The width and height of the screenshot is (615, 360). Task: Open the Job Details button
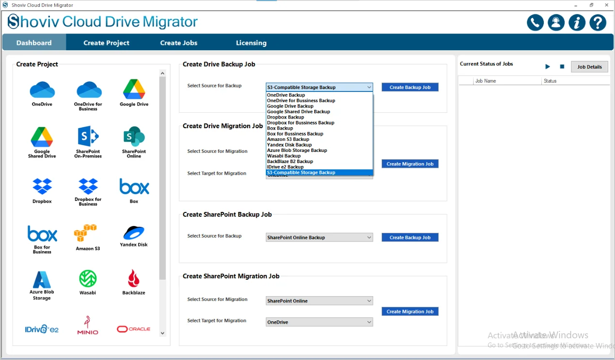589,67
